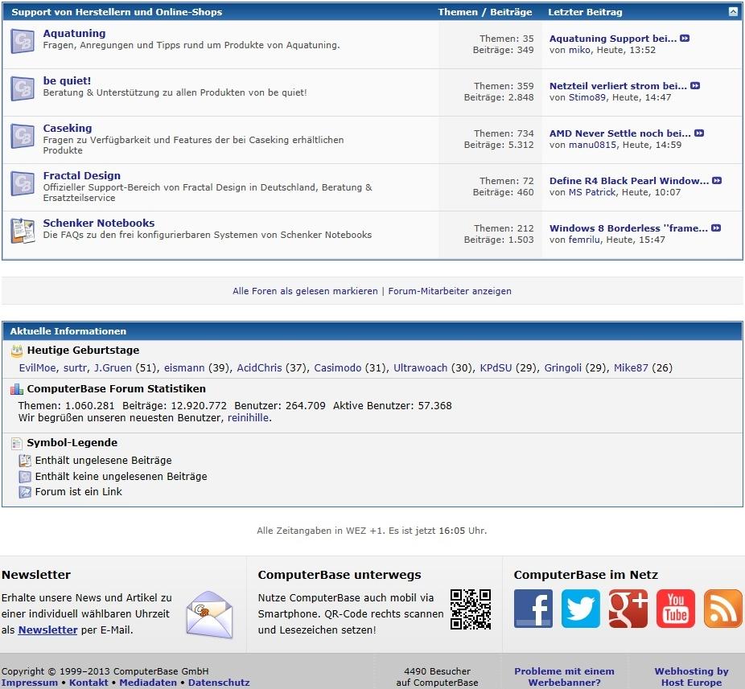Click '4490 Besucher auf ComputerBase' text
Screen dimensions: 745x689
437,677
